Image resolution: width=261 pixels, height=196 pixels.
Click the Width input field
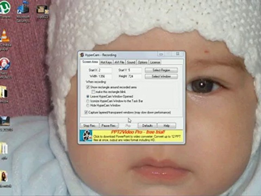(x=105, y=76)
